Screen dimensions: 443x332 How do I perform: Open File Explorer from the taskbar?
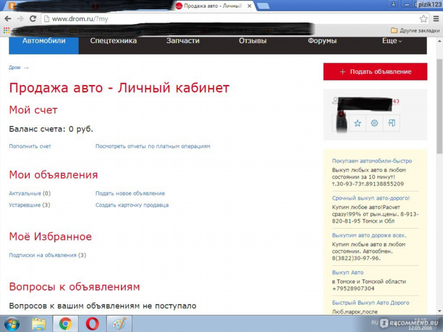(x=39, y=324)
